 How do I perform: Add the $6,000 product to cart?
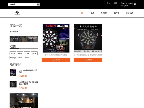[x=56, y=60]
